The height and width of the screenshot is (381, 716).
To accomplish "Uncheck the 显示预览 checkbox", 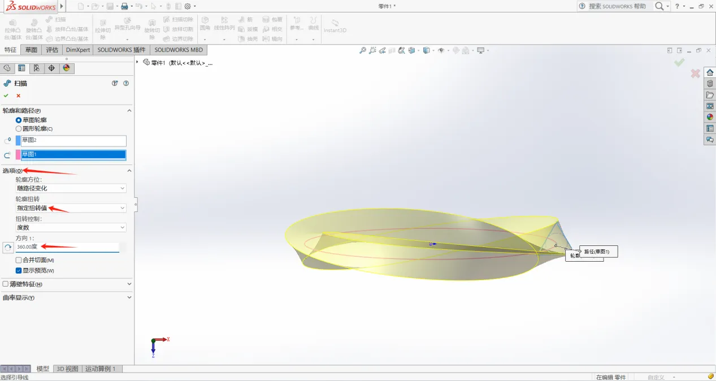I will (19, 271).
